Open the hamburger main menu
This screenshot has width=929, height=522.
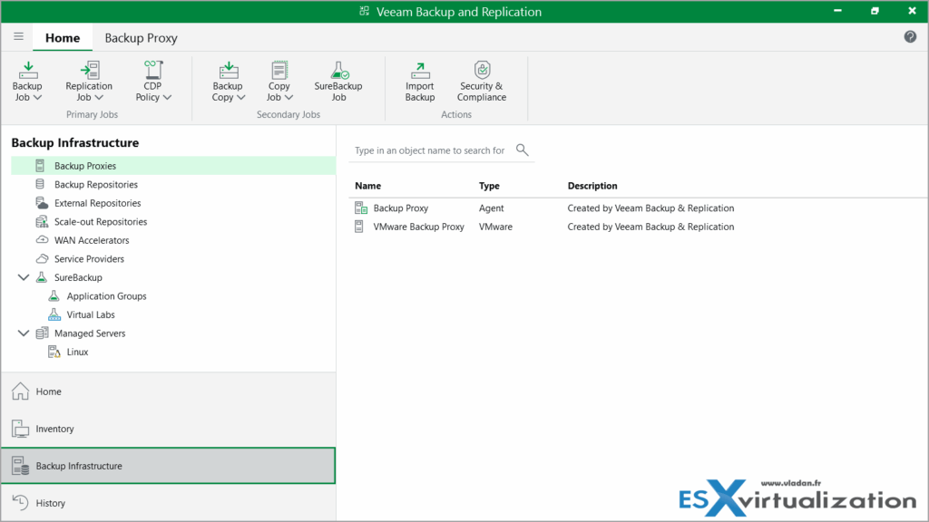point(18,37)
